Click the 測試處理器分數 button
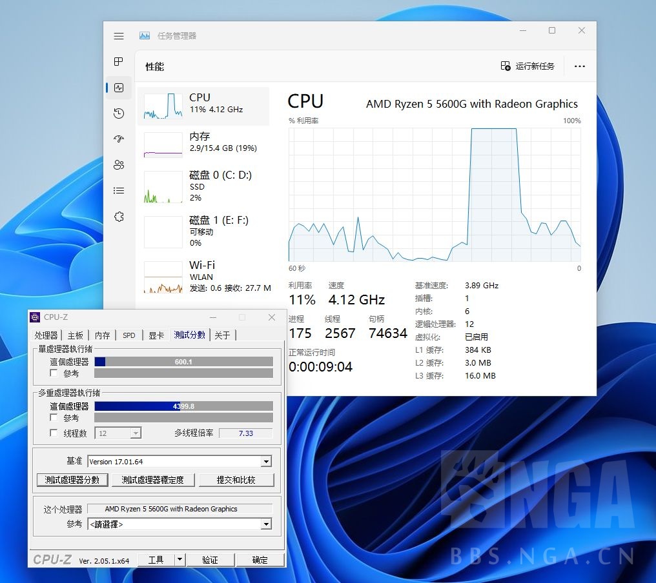656x583 pixels. [72, 480]
